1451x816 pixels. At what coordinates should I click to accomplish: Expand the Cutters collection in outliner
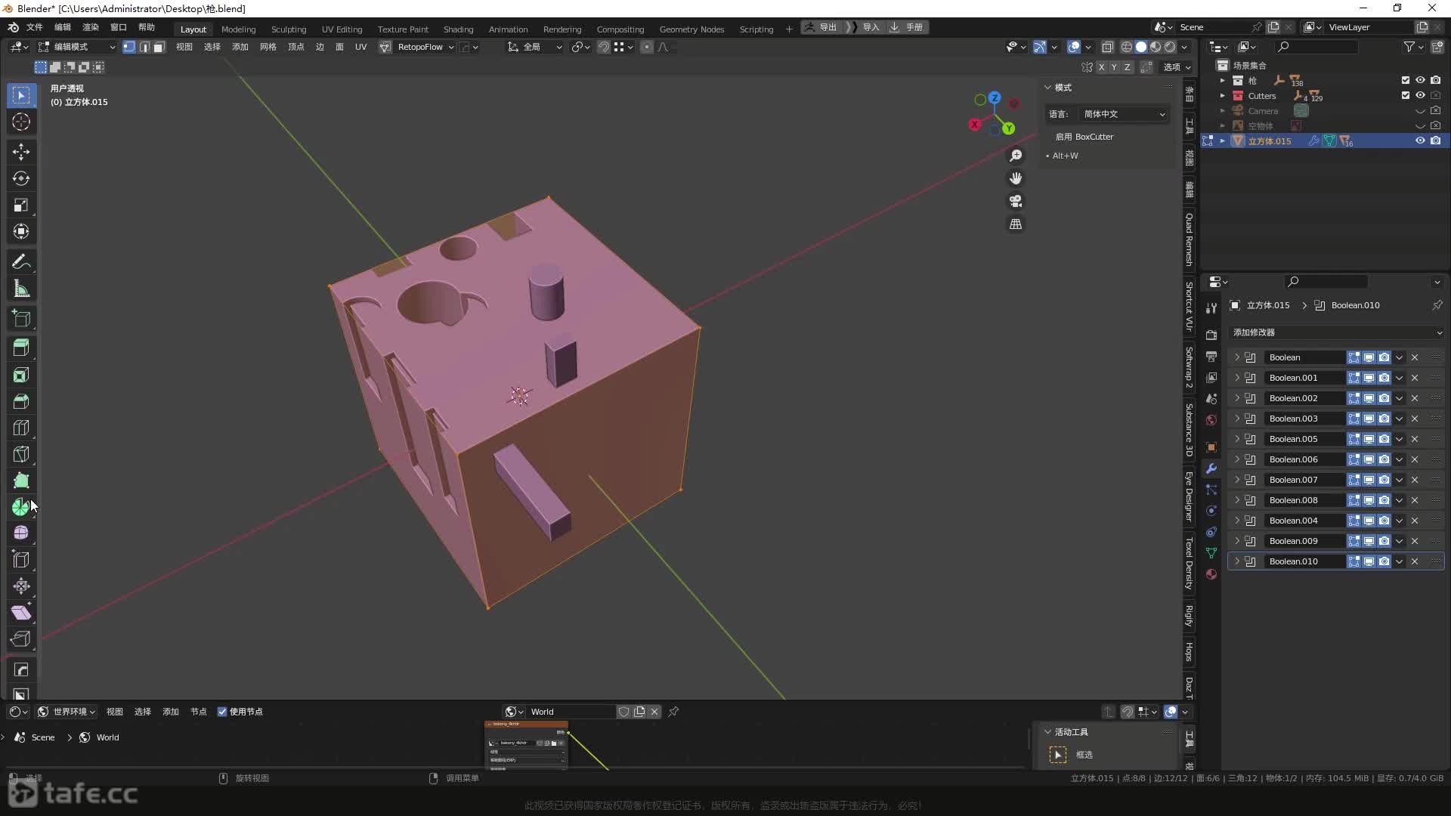[1223, 96]
